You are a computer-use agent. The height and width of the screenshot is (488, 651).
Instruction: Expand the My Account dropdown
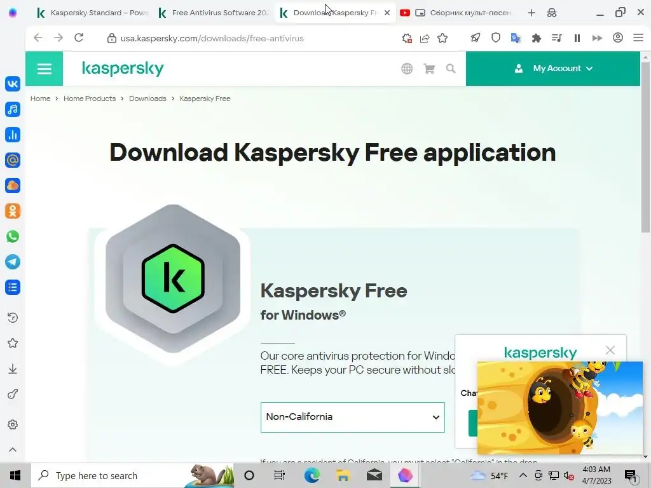553,69
